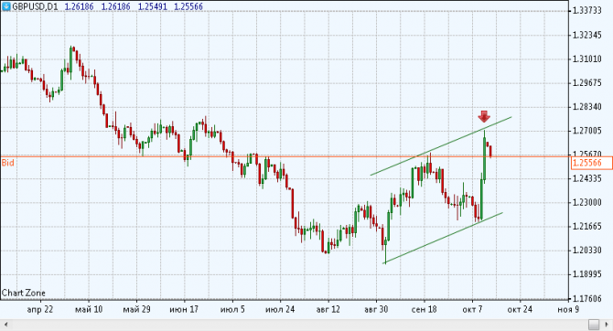Select the GBPUSD,D1 symbol label
613x331 pixels.
click(35, 6)
